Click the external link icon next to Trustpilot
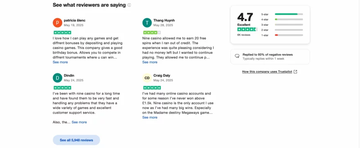This screenshot has width=360, height=148. point(295,72)
